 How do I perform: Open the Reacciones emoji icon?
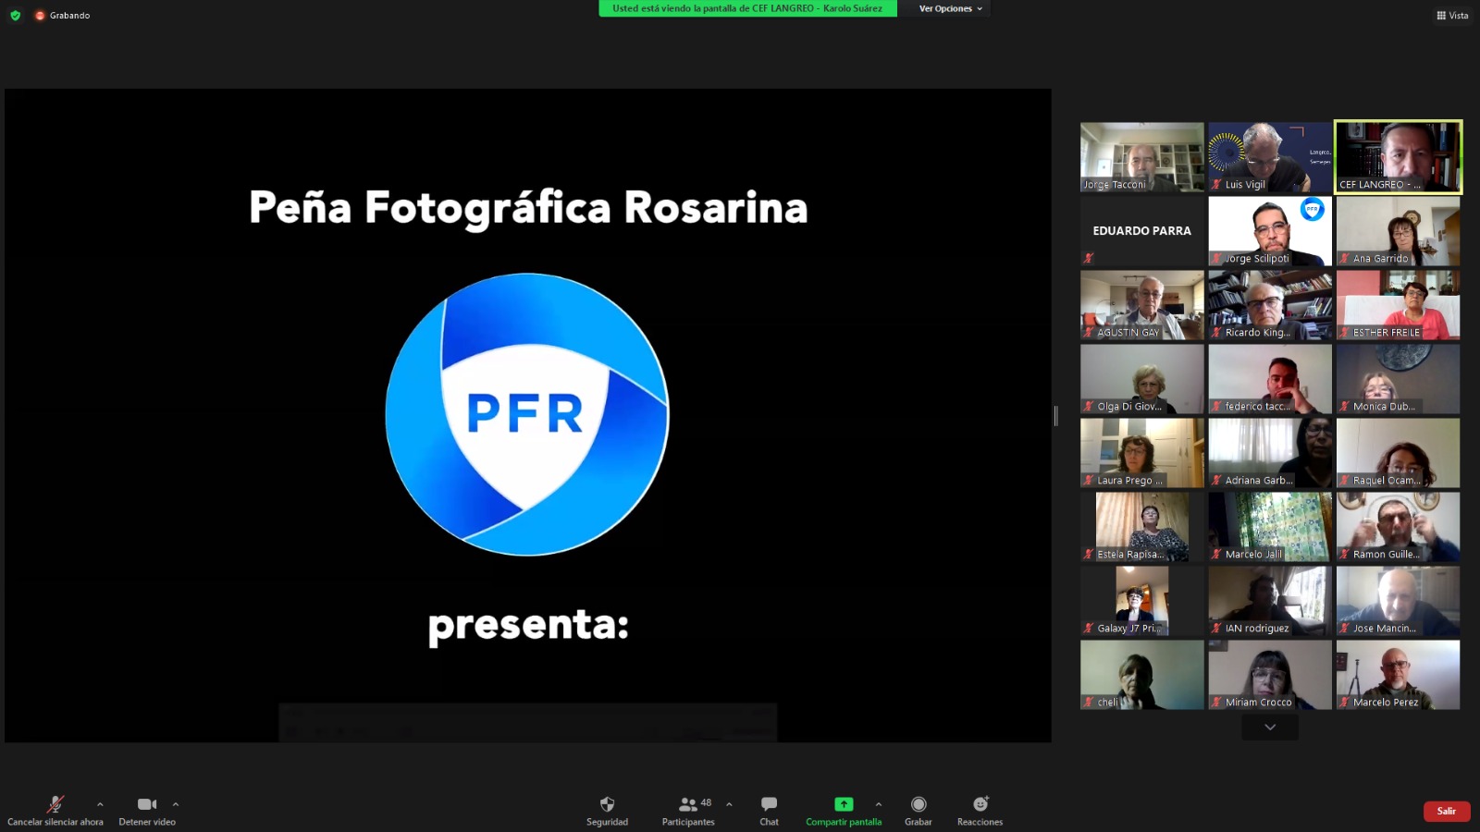[980, 804]
